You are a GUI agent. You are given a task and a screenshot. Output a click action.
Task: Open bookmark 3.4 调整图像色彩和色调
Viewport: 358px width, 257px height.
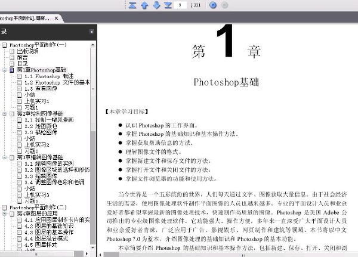[54, 182]
